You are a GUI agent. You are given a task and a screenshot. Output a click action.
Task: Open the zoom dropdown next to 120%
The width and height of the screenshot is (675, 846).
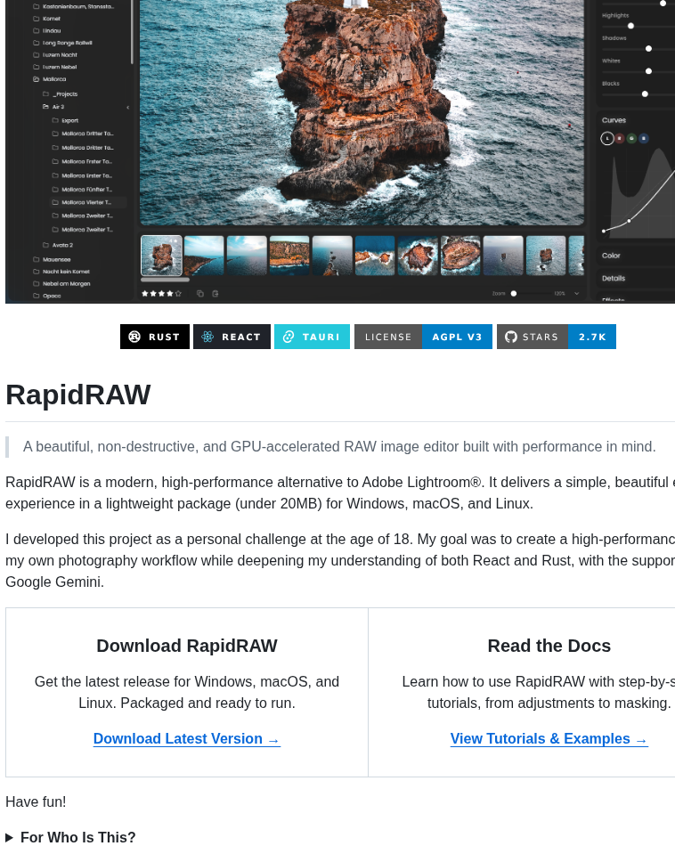[x=576, y=294]
